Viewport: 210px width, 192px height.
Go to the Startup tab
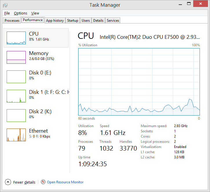72,21
